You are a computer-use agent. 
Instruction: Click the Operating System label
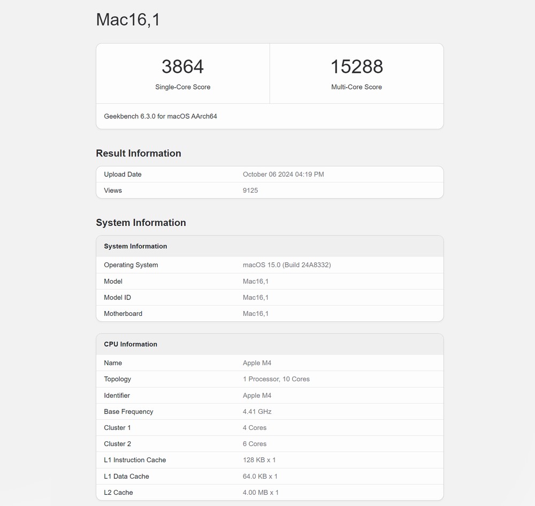tap(131, 265)
